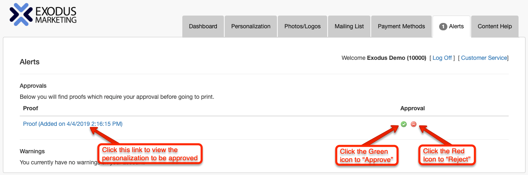Select the Alerts tab
This screenshot has width=528, height=175.
(451, 26)
